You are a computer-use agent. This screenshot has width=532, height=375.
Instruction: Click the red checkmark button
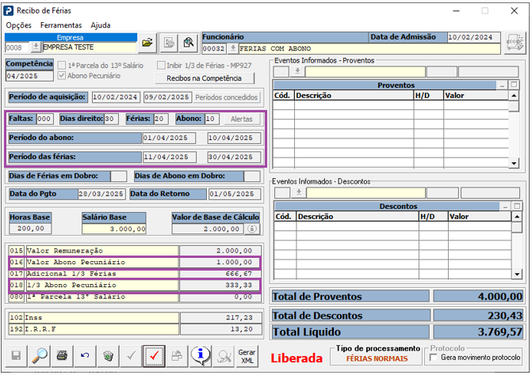[x=154, y=356]
